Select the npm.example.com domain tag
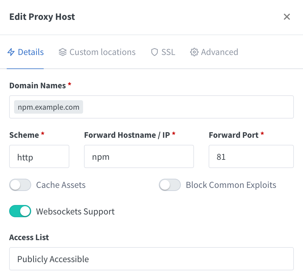Viewport: 303px width, 278px height. 49,107
